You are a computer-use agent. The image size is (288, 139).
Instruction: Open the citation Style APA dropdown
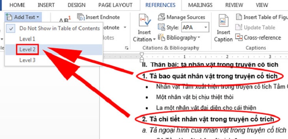coord(195,28)
